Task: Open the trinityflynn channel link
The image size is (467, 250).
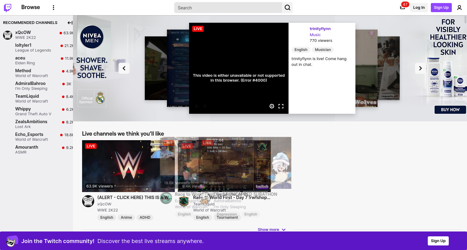Action: click(320, 29)
